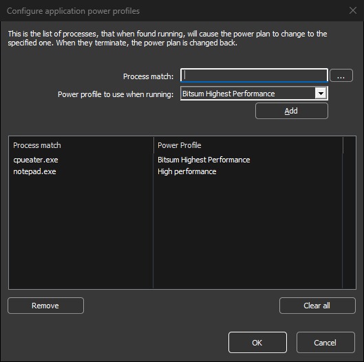
Task: Expand the power profile dropdown arrow
Action: point(321,94)
